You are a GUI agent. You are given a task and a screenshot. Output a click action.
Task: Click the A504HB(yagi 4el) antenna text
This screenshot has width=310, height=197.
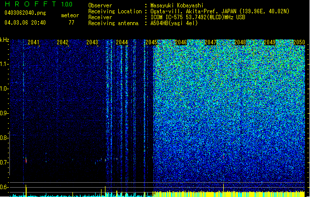tap(174, 23)
